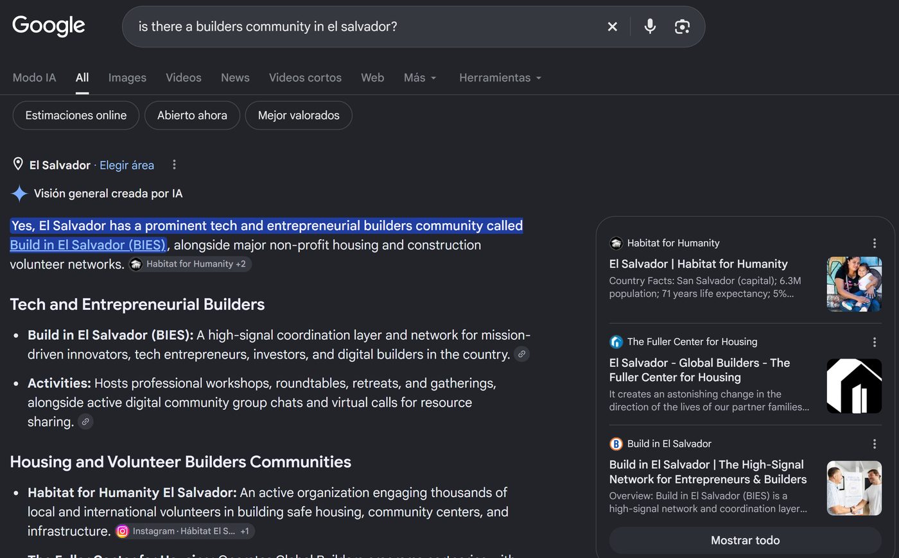
Task: Open Google Lens image search icon
Action: click(x=682, y=26)
